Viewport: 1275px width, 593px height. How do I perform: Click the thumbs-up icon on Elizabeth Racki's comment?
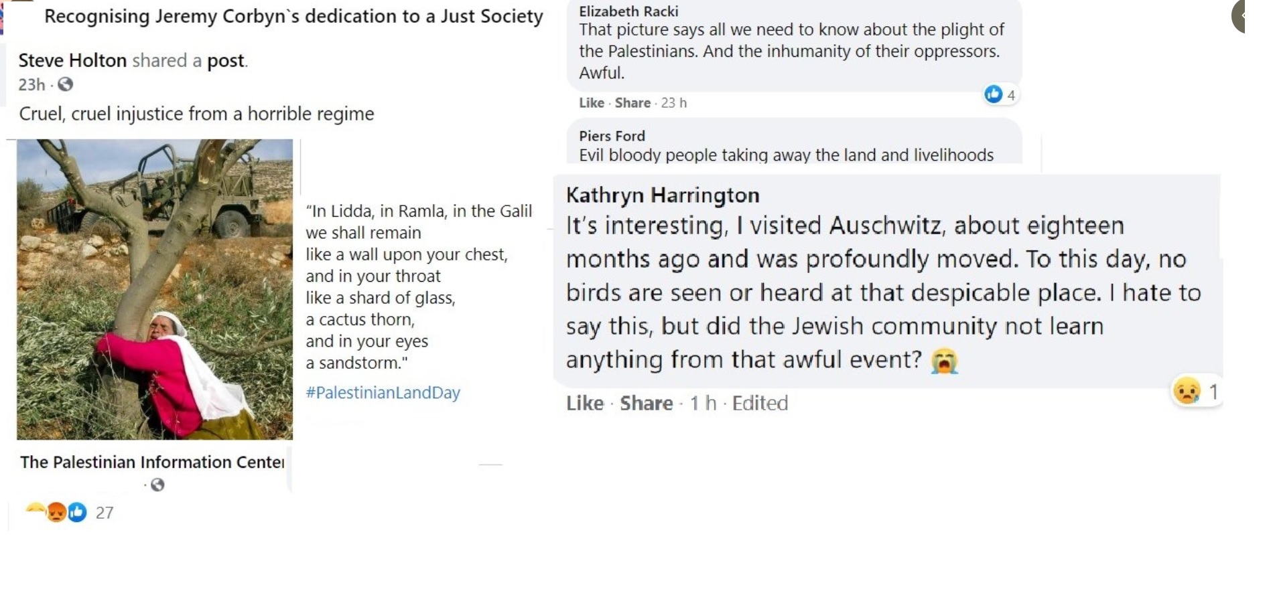click(993, 94)
